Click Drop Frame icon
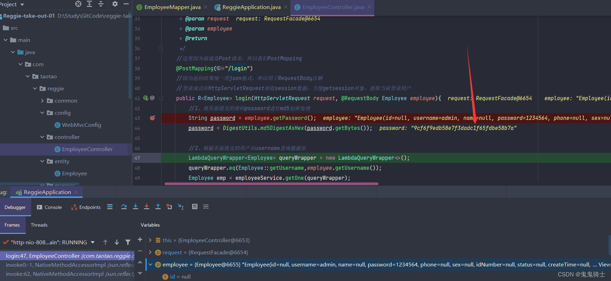This screenshot has width=611, height=281. (x=169, y=207)
